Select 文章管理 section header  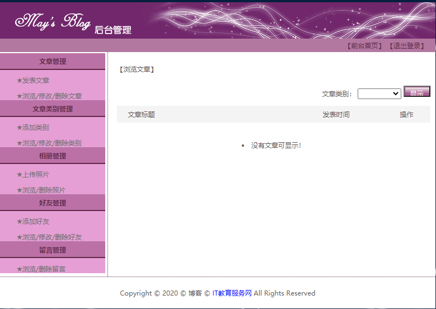[x=53, y=62]
